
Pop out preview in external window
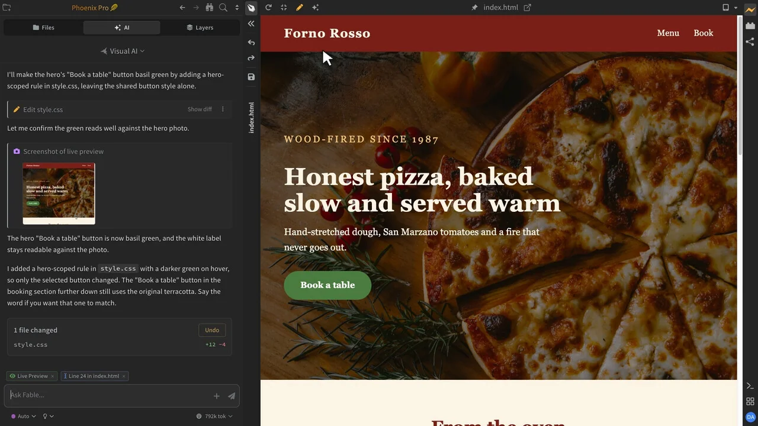pyautogui.click(x=528, y=8)
